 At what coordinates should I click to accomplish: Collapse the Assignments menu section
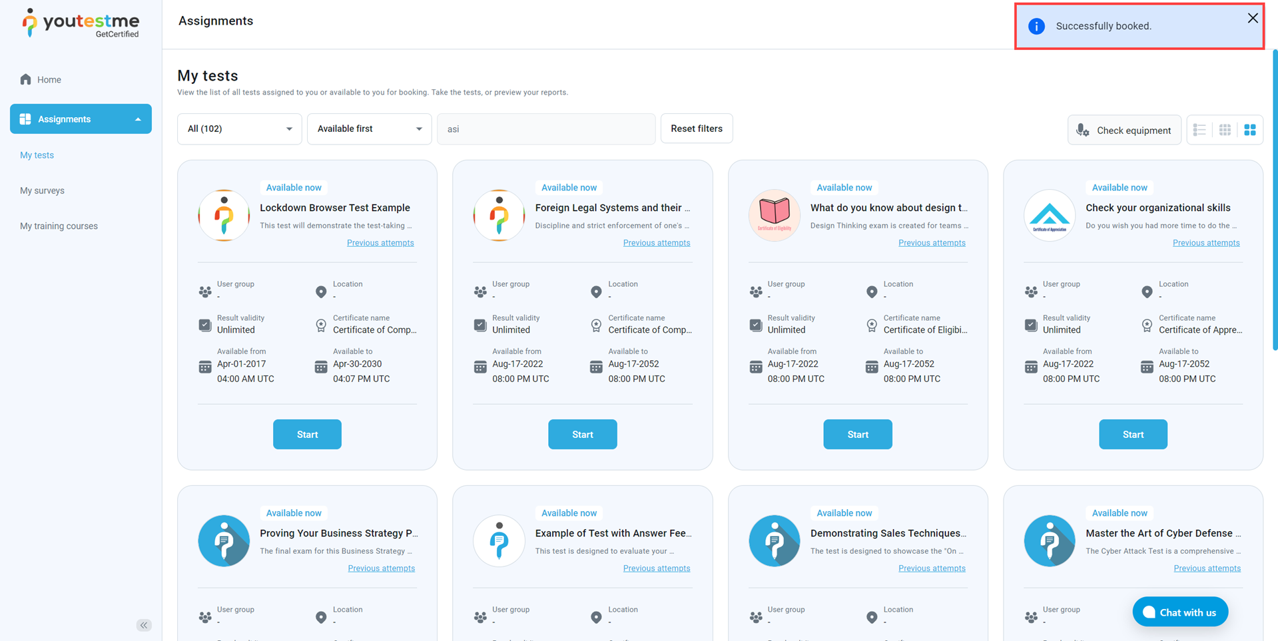coord(138,119)
